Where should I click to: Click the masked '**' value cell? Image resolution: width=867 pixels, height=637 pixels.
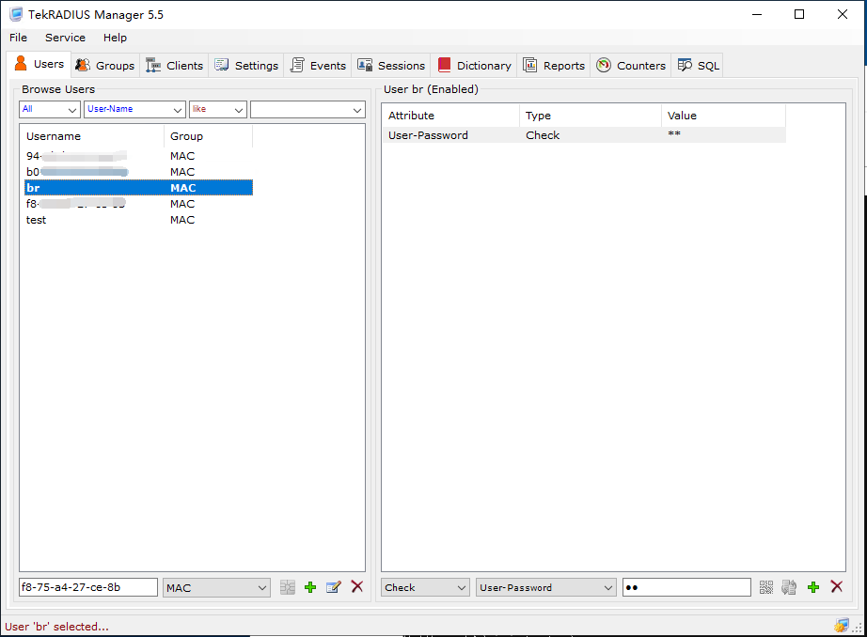pyautogui.click(x=674, y=134)
